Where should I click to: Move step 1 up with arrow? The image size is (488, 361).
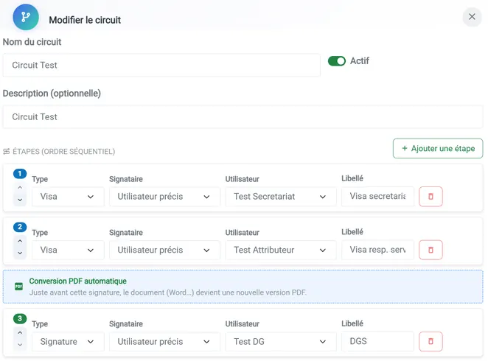click(20, 187)
